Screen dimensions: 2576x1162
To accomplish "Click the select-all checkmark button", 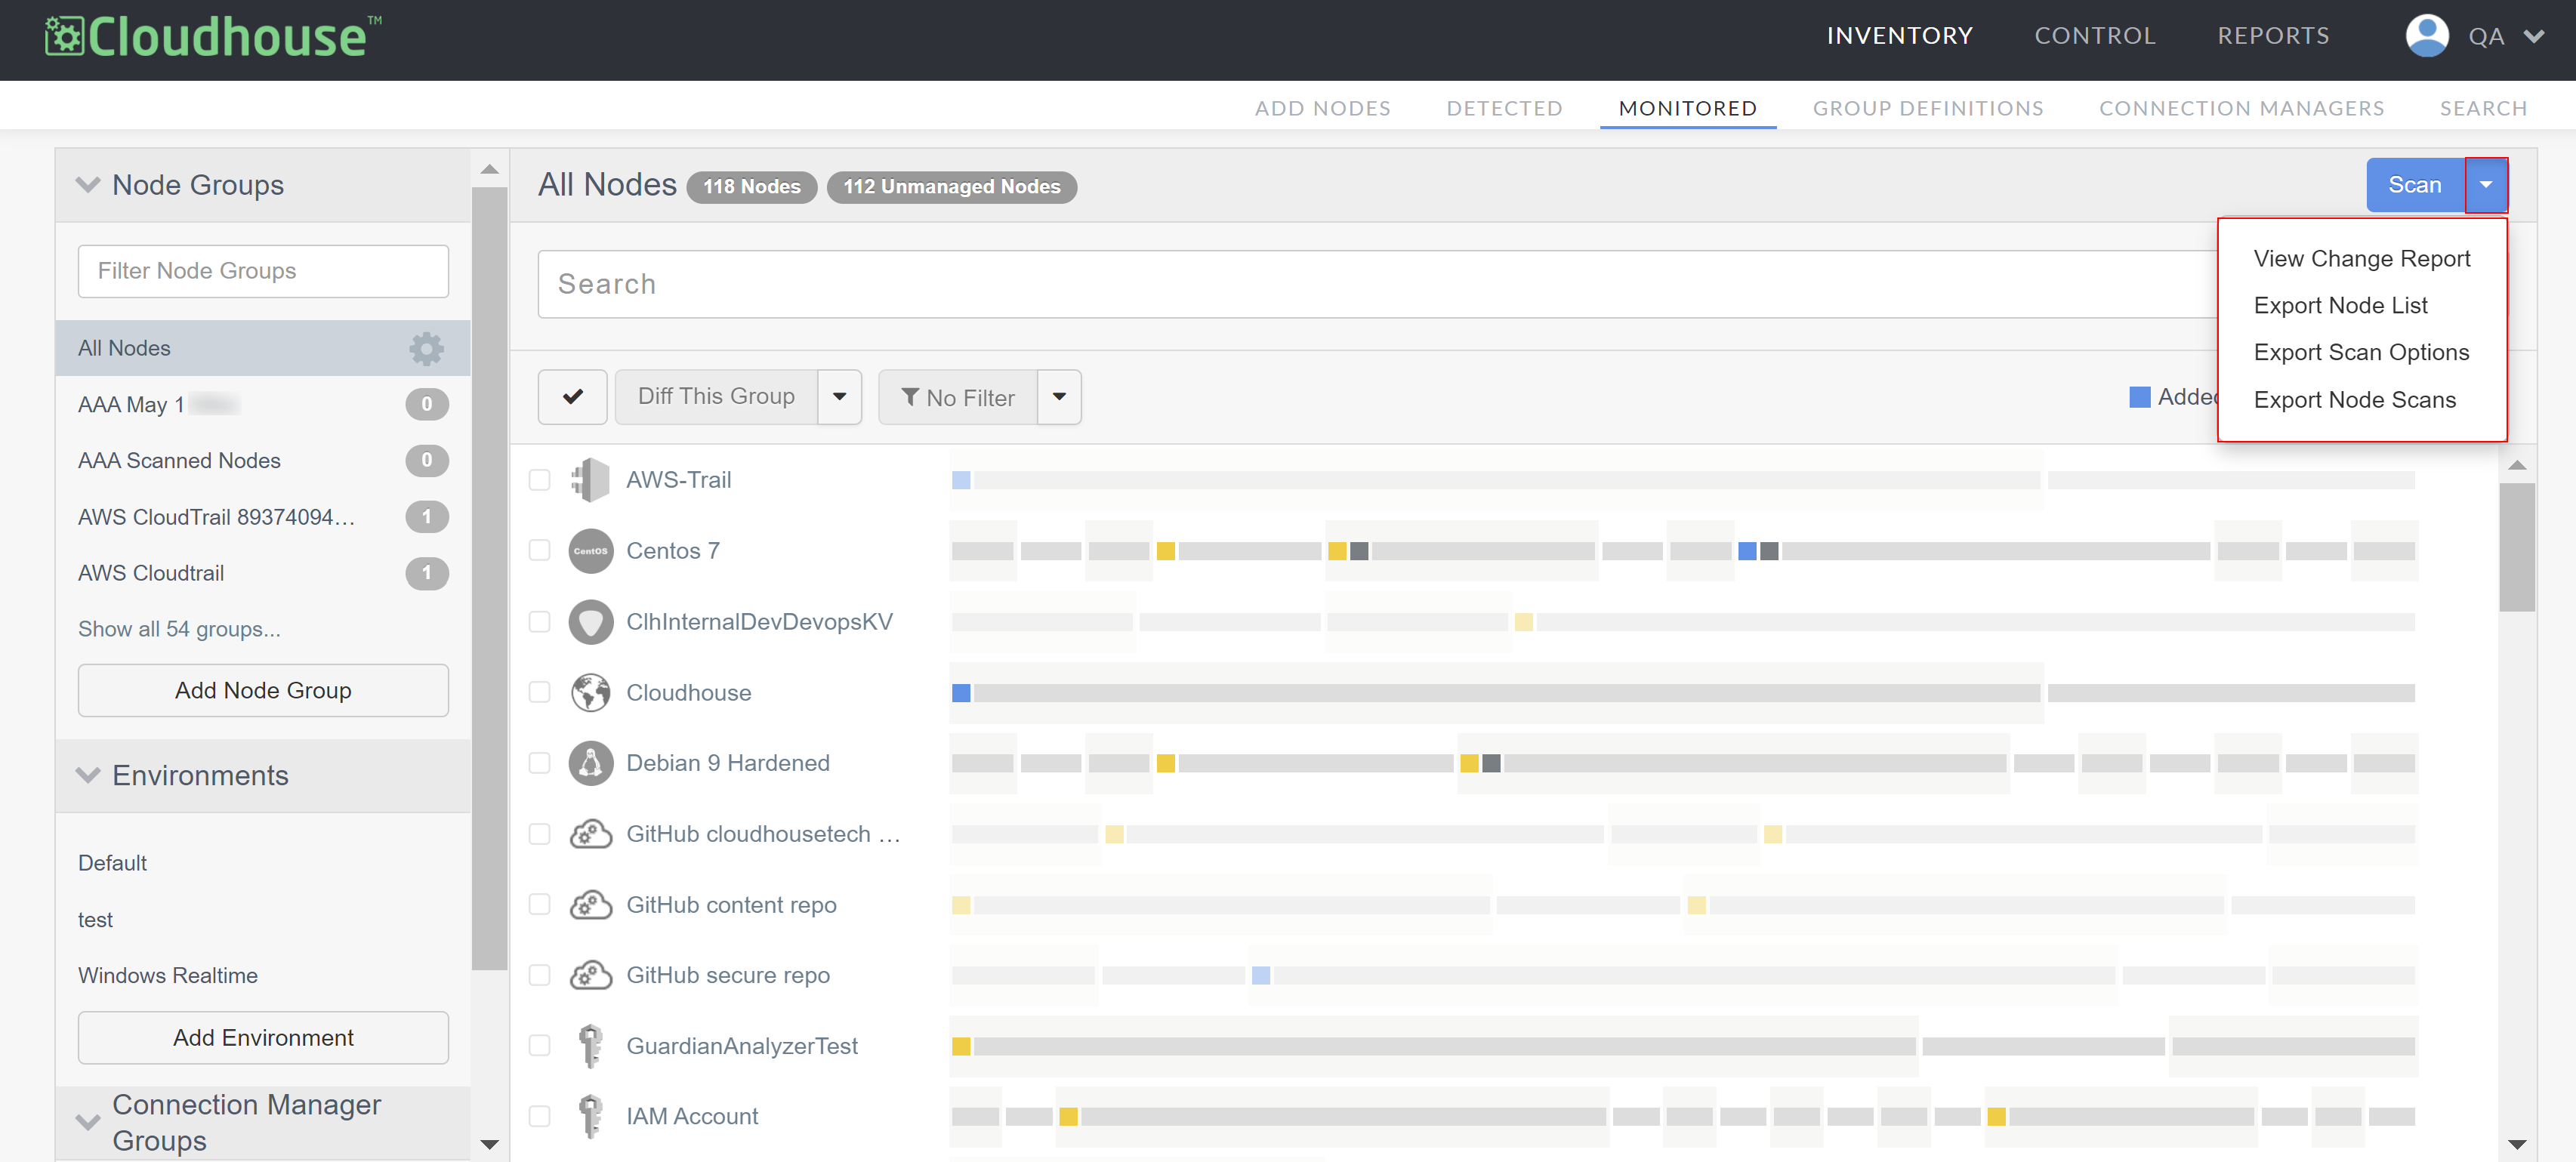I will pyautogui.click(x=572, y=397).
